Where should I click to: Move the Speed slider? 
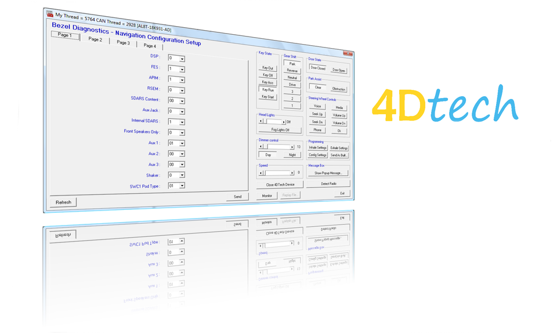pyautogui.click(x=277, y=172)
